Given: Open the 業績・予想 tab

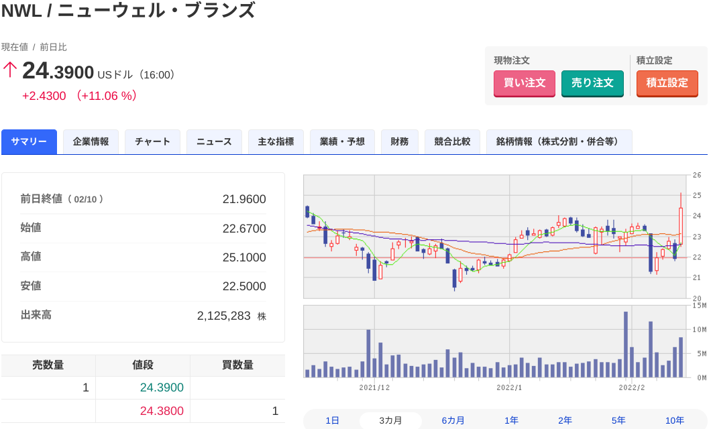Looking at the screenshot, I should pos(342,141).
